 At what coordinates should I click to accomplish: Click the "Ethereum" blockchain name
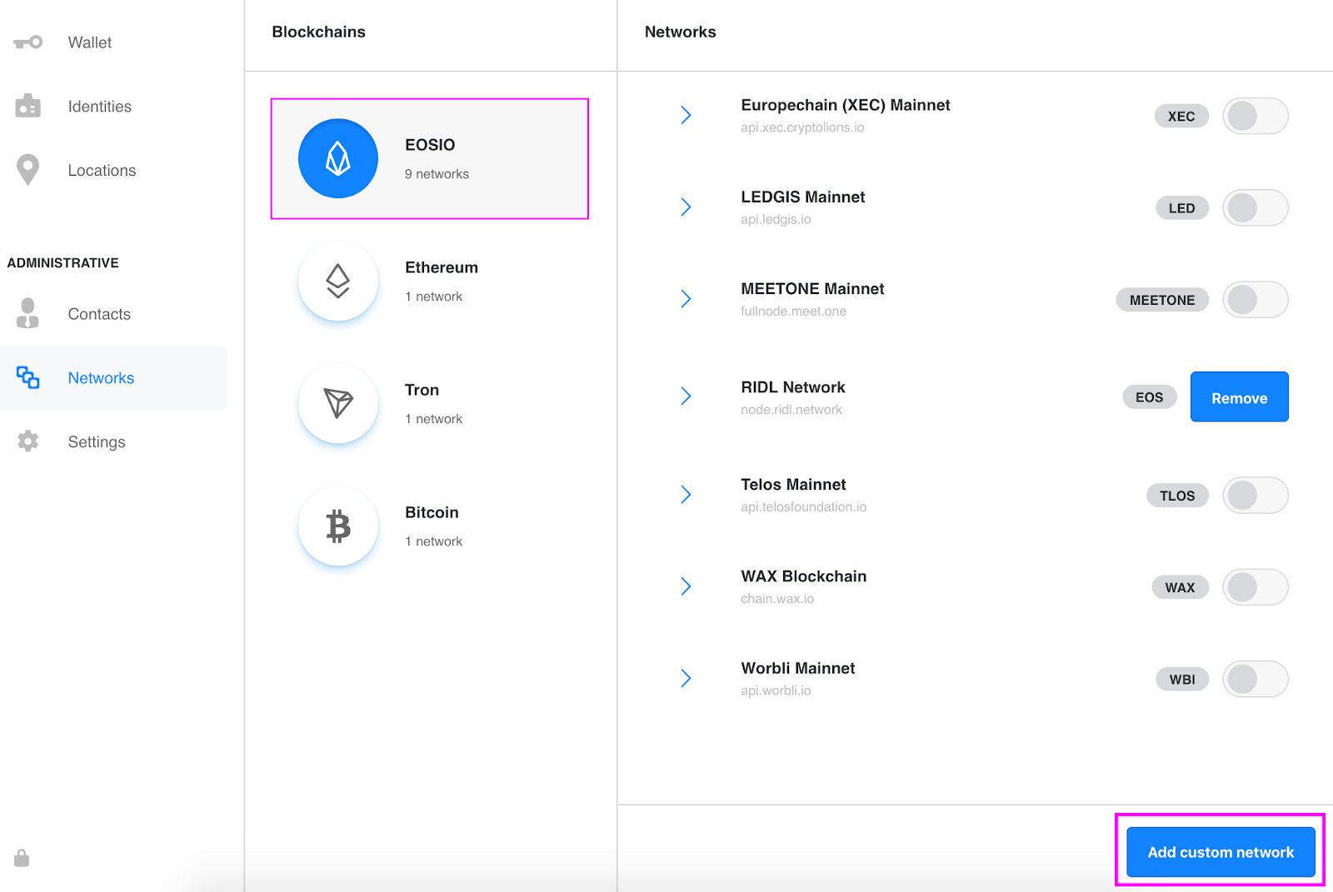coord(442,267)
